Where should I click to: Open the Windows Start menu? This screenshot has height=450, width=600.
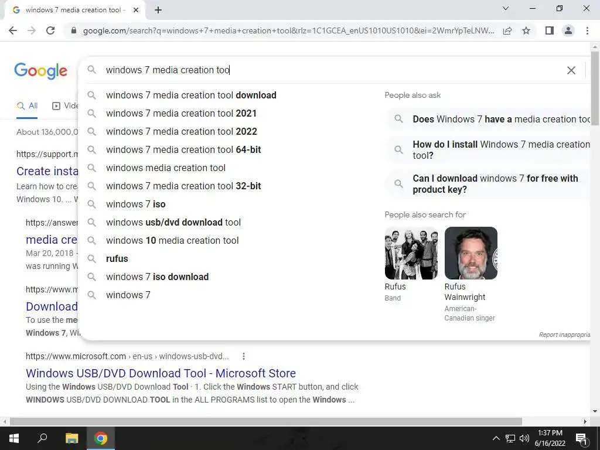click(x=14, y=438)
